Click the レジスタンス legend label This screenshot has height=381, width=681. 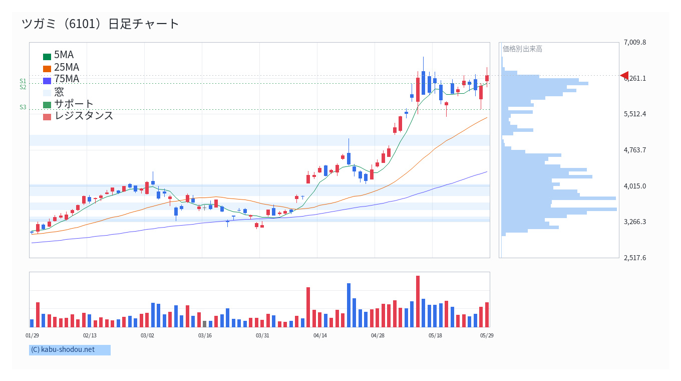[x=84, y=115]
